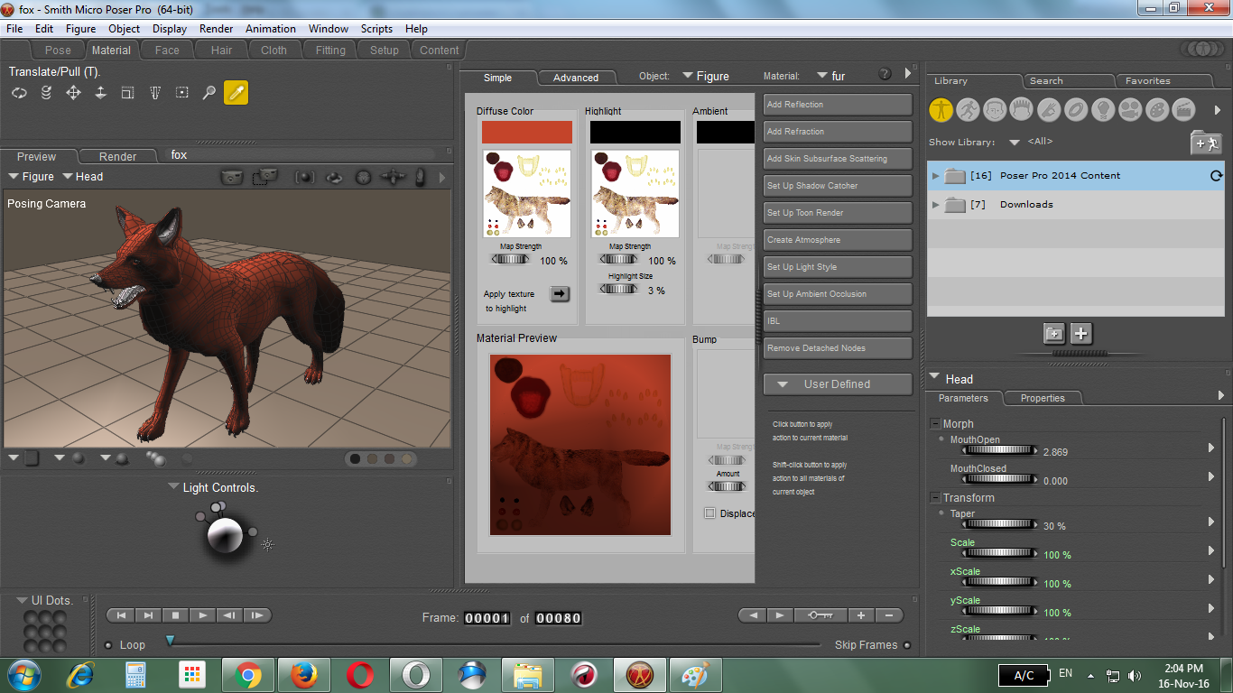Click the MouthOpen parameter dial

point(999,451)
